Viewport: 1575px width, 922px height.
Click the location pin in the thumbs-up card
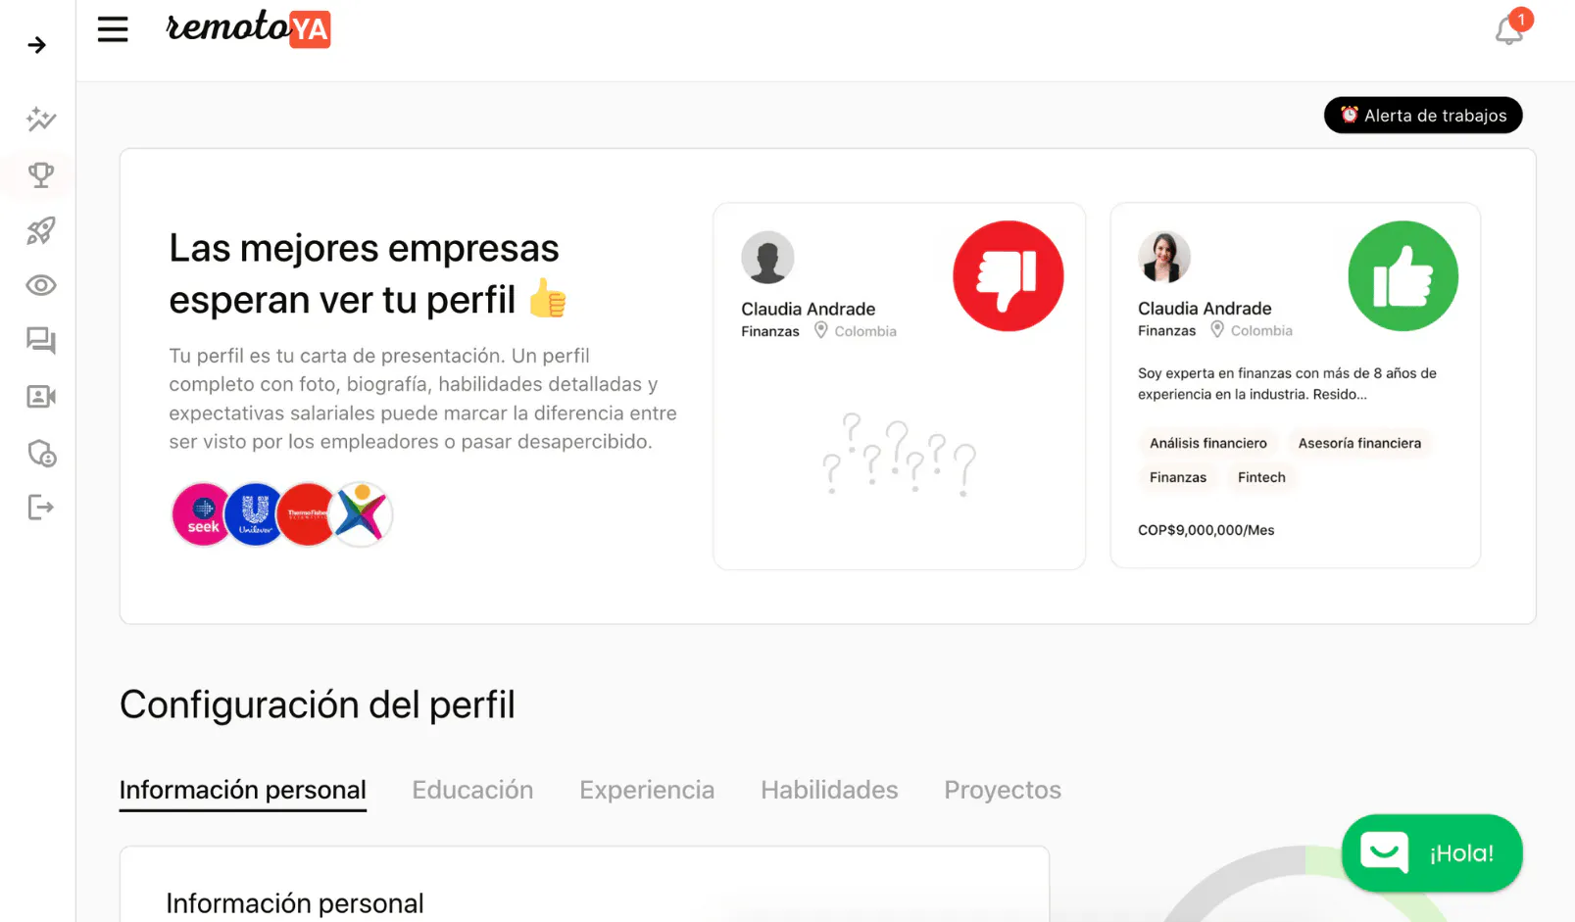point(1217,330)
